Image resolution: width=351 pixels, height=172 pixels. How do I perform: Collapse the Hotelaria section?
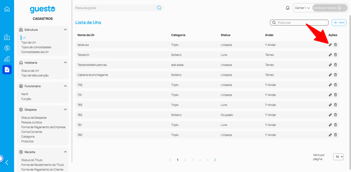point(65,63)
